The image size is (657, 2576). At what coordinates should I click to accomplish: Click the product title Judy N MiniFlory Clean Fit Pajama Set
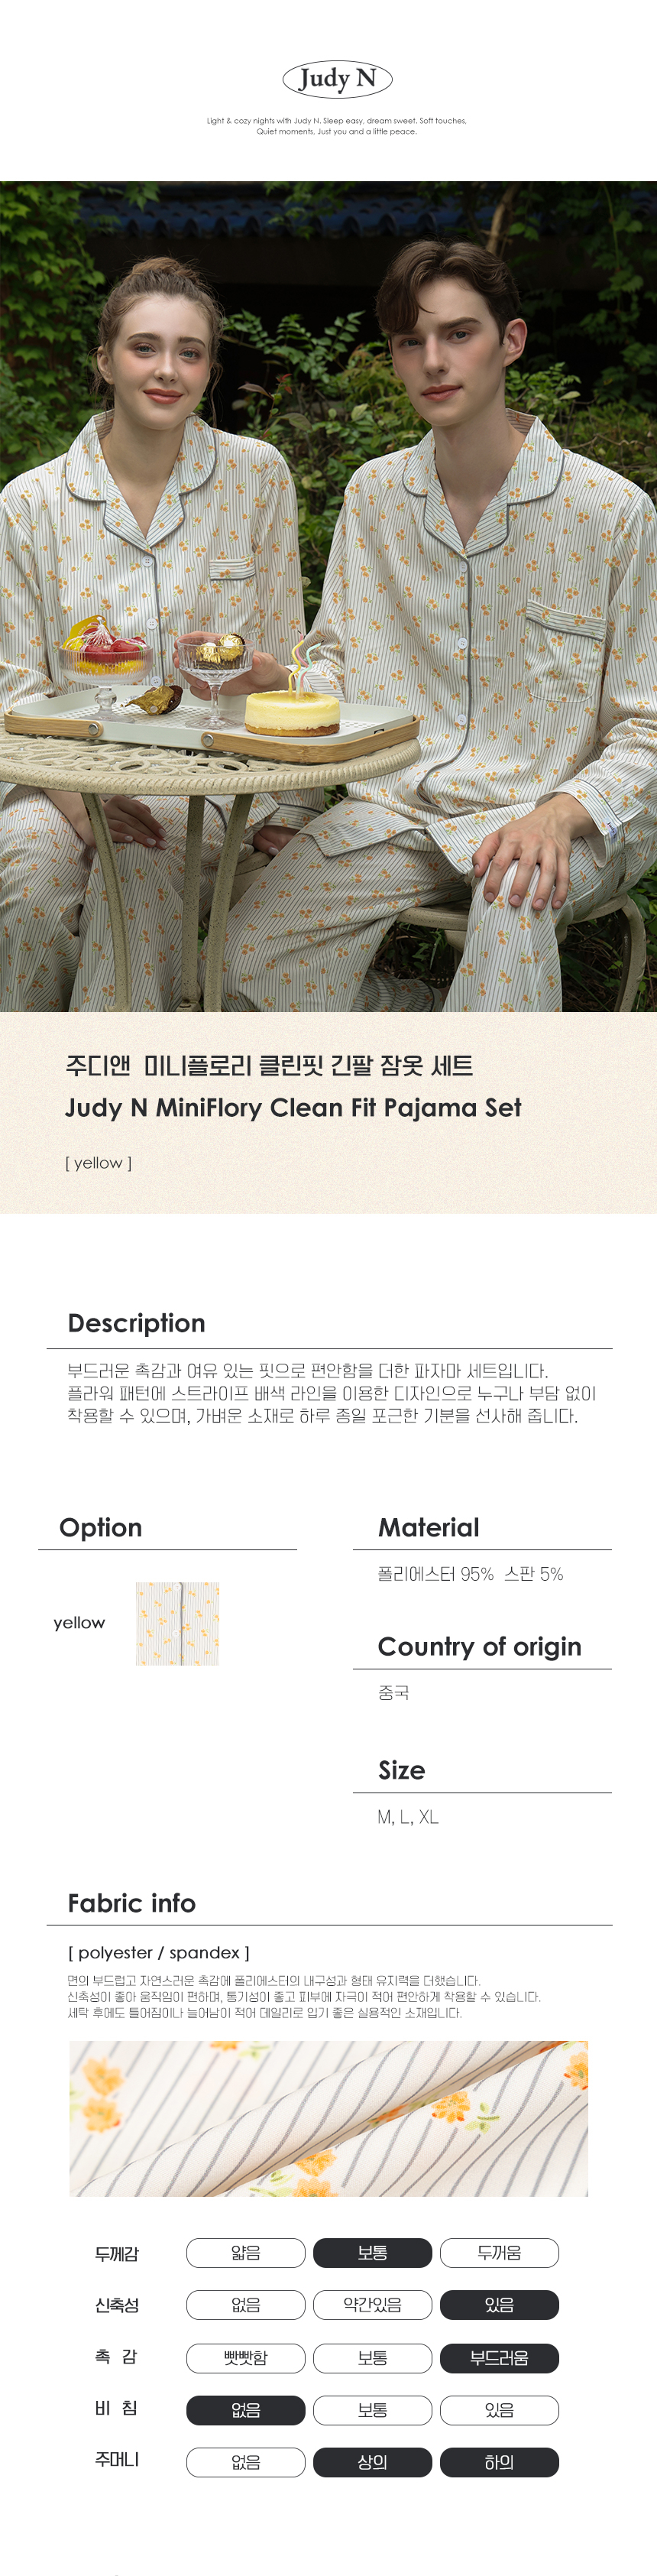[x=293, y=1107]
